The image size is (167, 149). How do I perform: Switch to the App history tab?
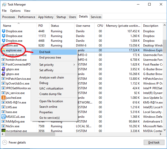46,17
